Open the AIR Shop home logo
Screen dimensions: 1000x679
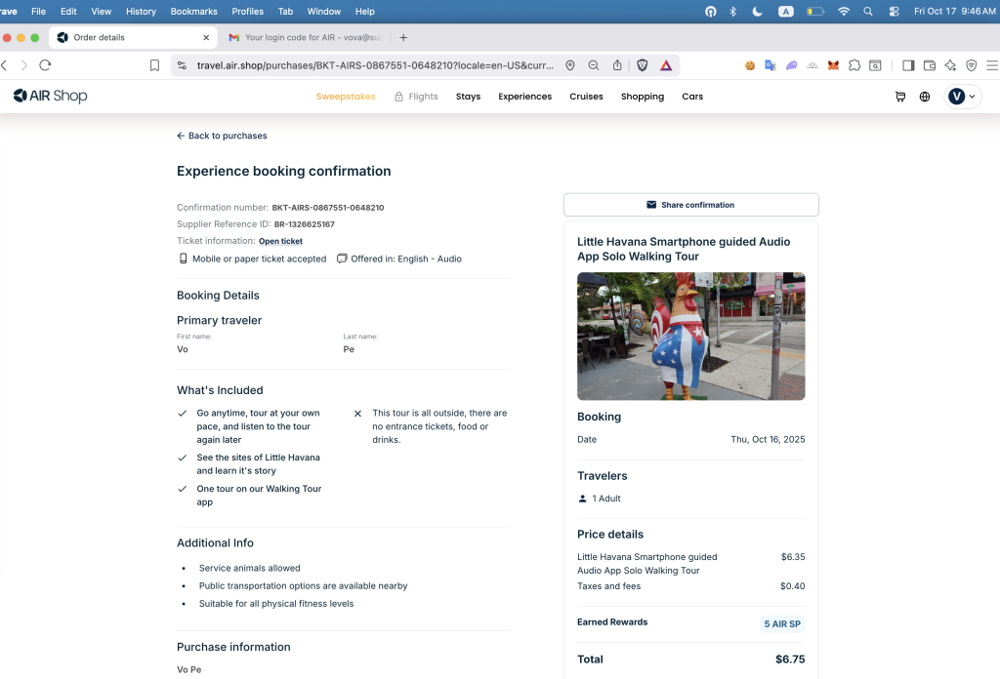coord(51,96)
